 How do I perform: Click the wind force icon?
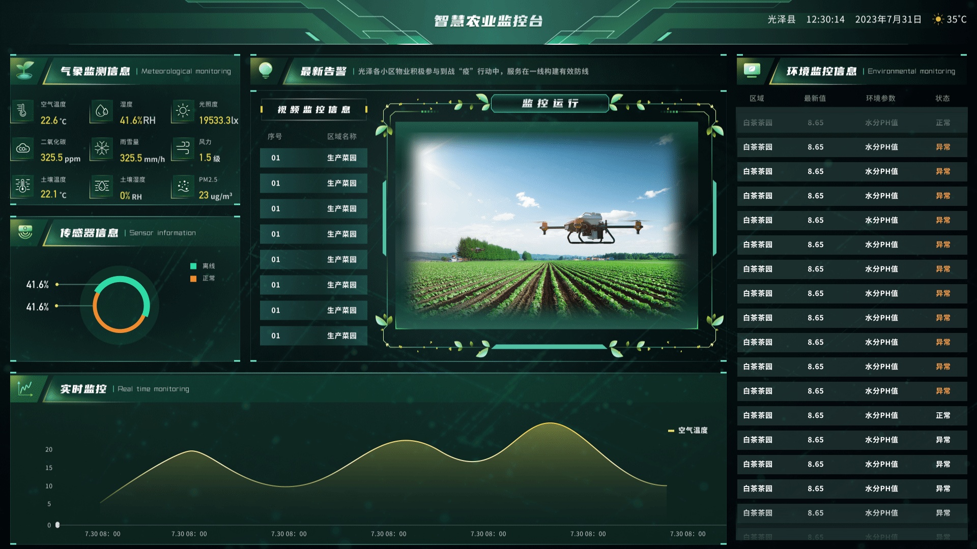(x=183, y=148)
